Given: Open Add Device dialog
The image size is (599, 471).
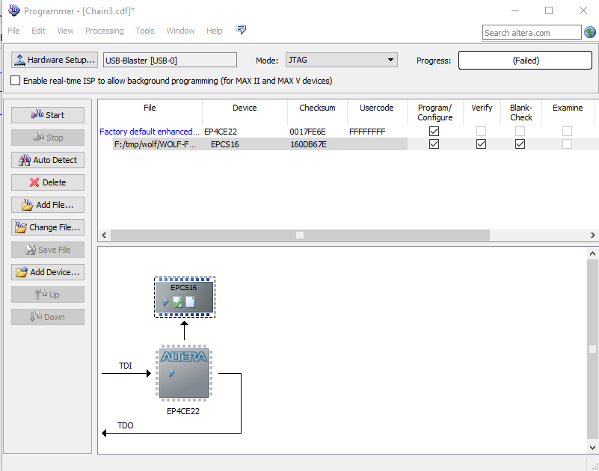Looking at the screenshot, I should pos(48,272).
